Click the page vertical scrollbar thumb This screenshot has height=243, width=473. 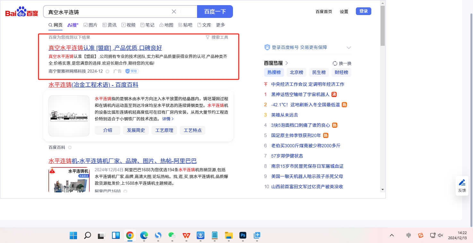coord(383,26)
